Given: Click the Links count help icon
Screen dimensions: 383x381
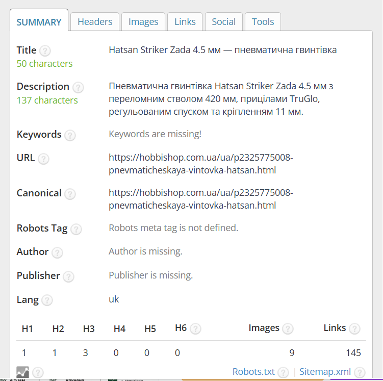Looking at the screenshot, I should [x=354, y=329].
